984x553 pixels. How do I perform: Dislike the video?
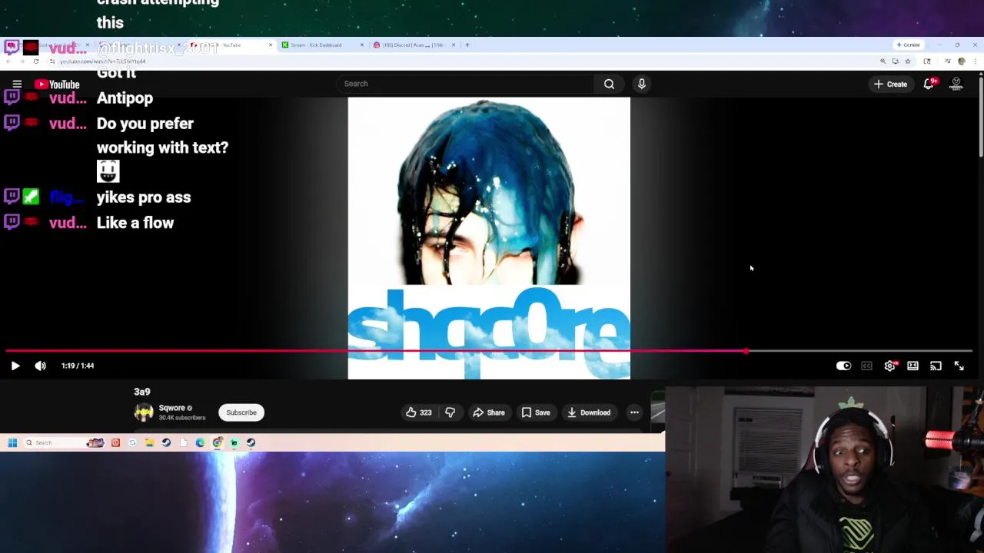(x=450, y=412)
